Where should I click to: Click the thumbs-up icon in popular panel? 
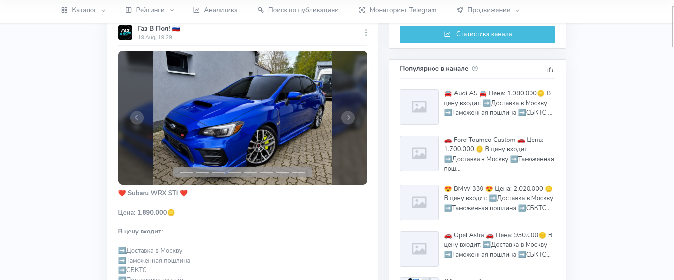point(550,69)
